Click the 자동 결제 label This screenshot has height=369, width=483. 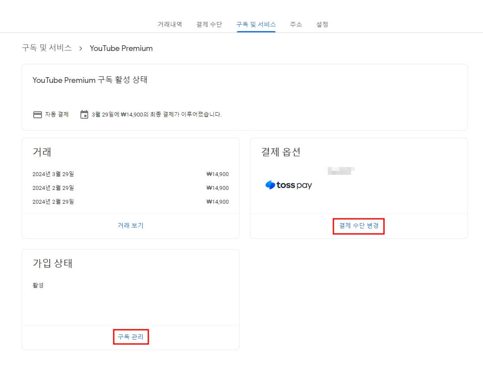click(x=57, y=114)
